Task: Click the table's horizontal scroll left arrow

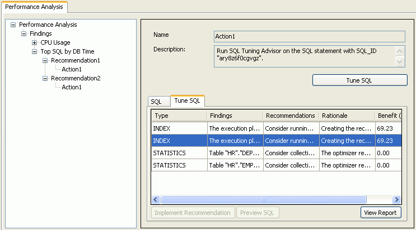Action: click(x=156, y=199)
